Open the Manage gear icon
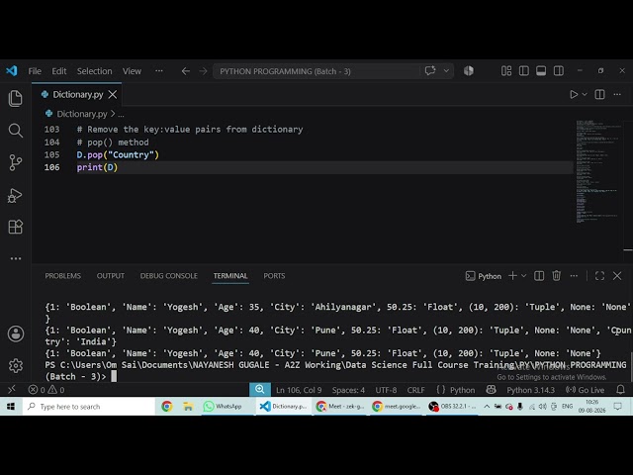The width and height of the screenshot is (633, 475). [16, 365]
